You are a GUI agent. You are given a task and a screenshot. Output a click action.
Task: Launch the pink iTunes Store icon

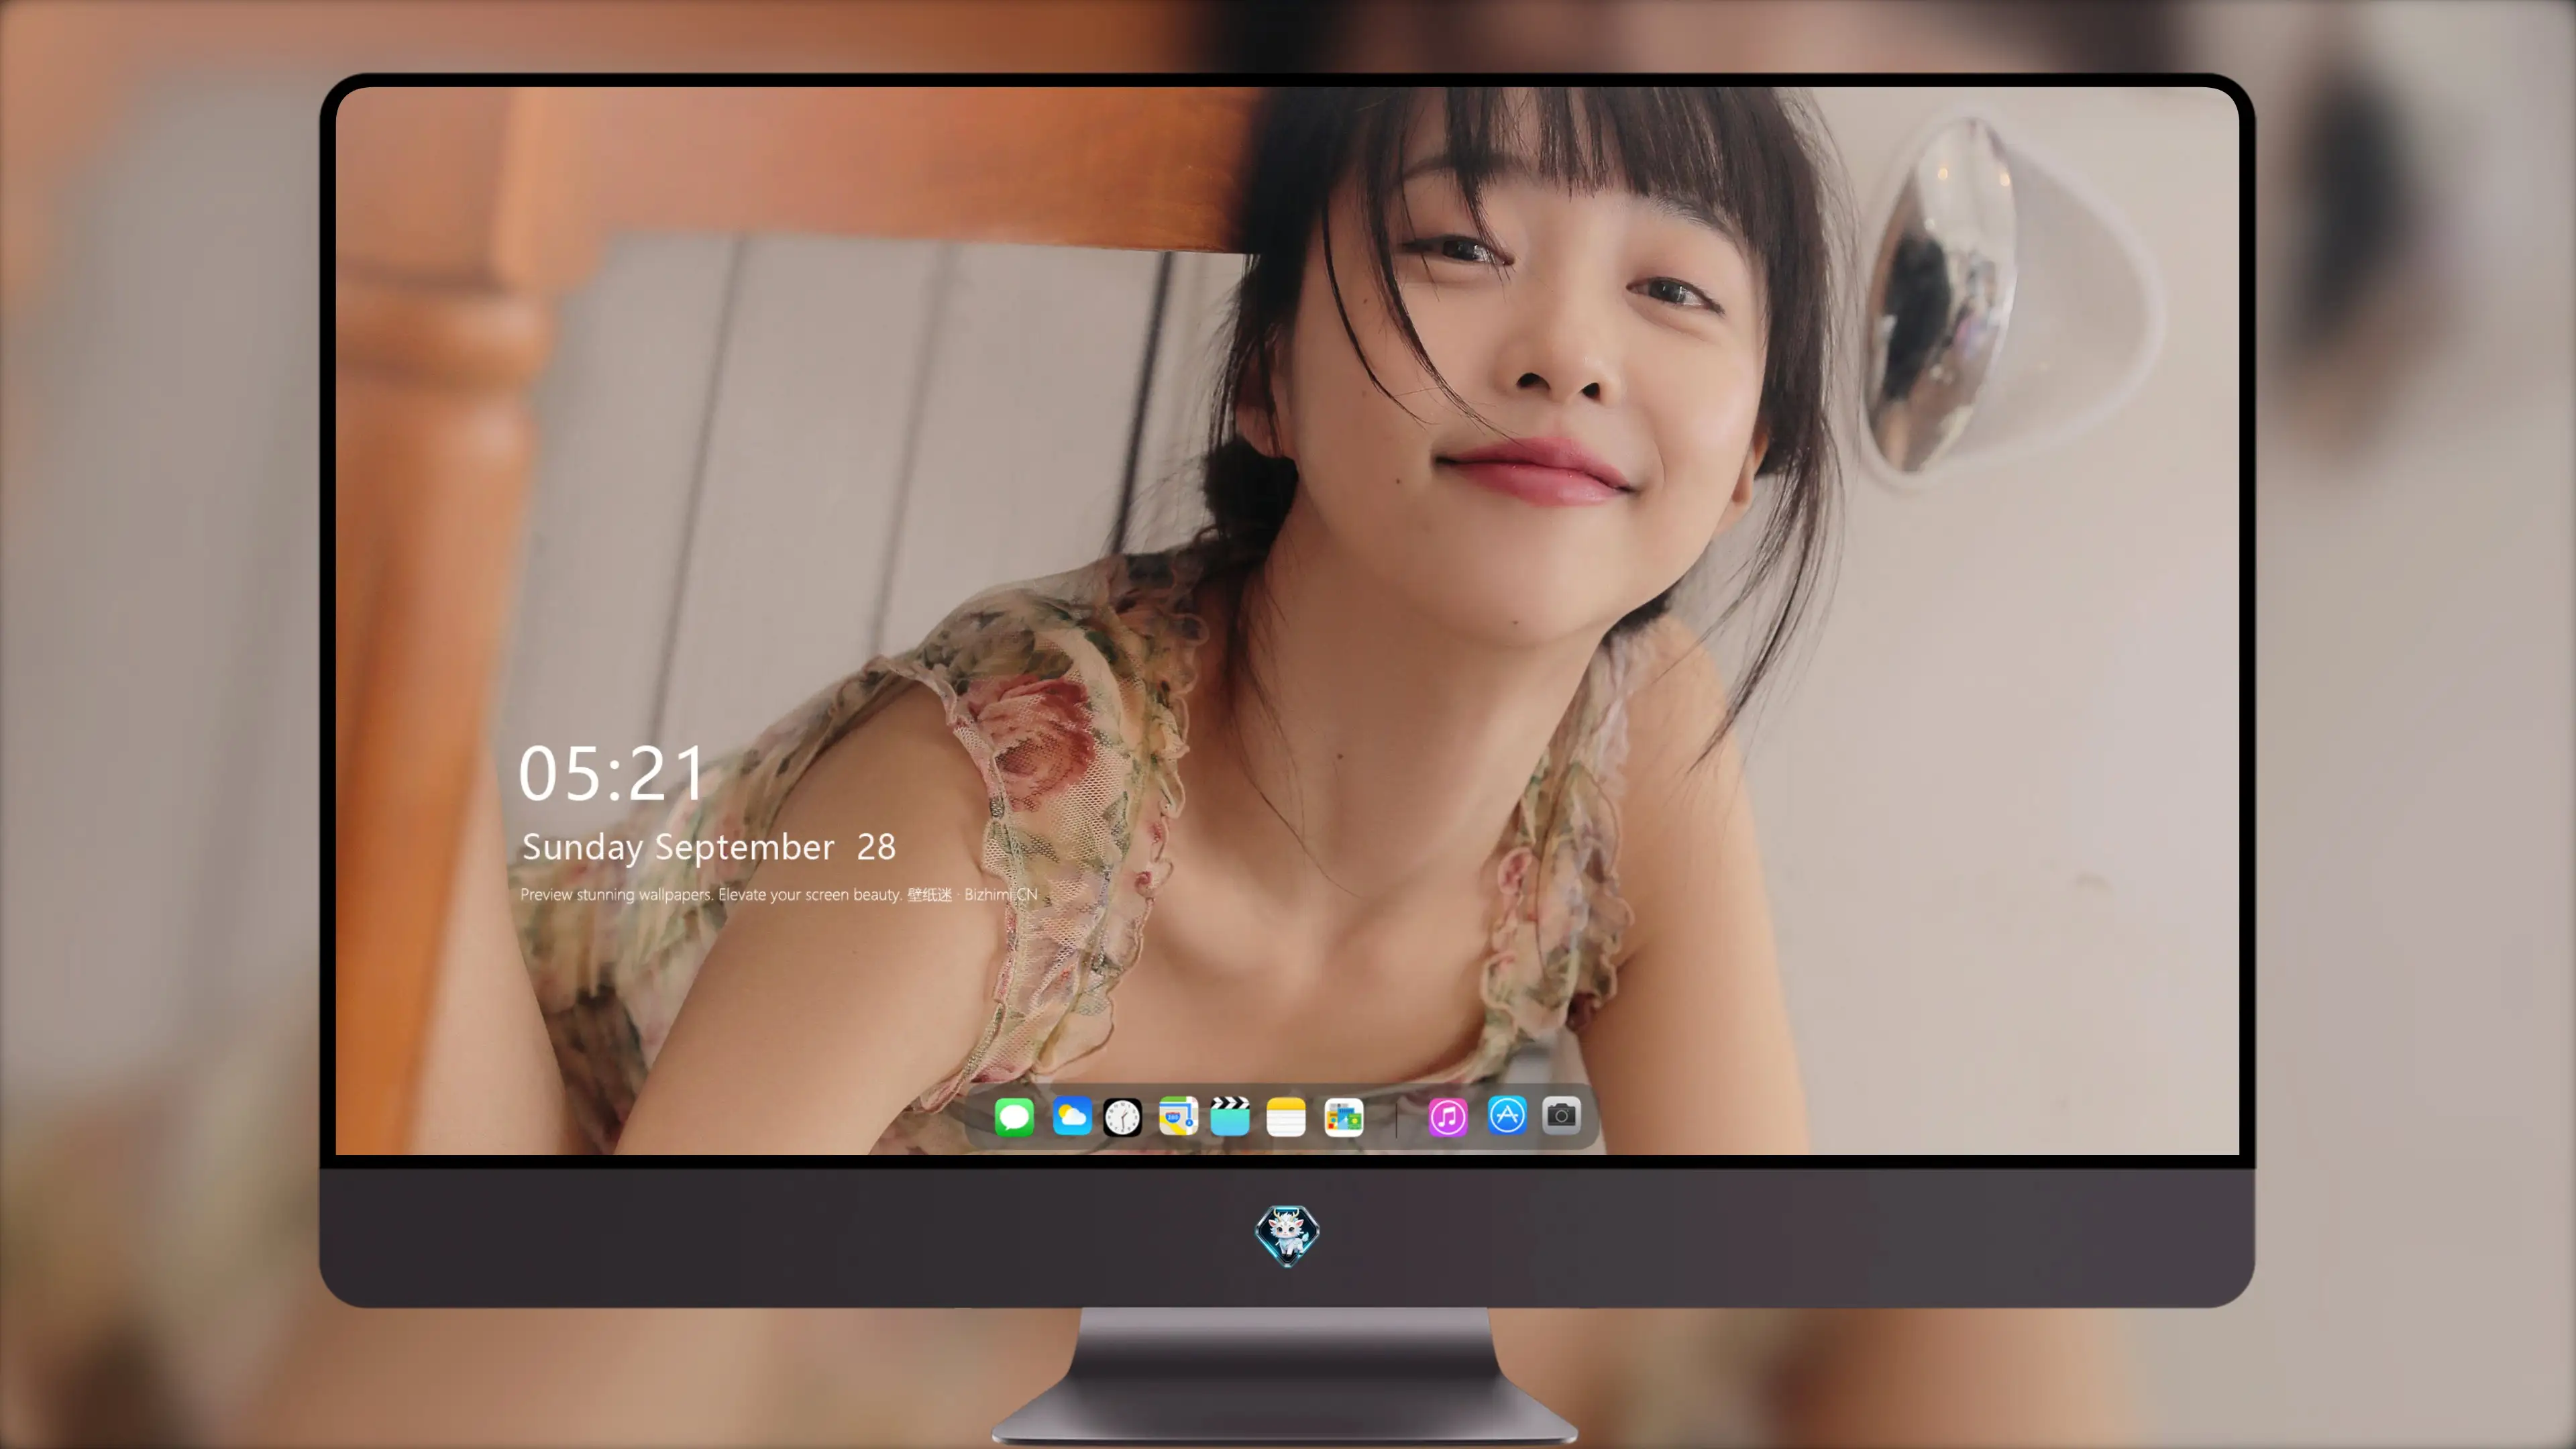(1448, 1117)
